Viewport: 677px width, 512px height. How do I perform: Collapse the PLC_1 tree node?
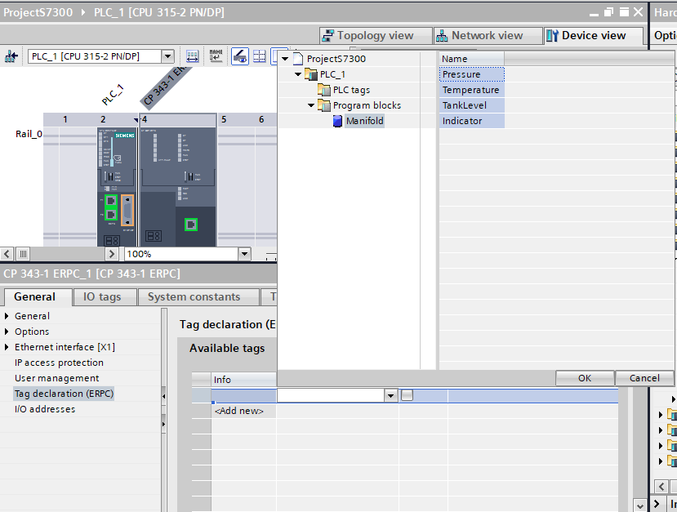tap(298, 74)
